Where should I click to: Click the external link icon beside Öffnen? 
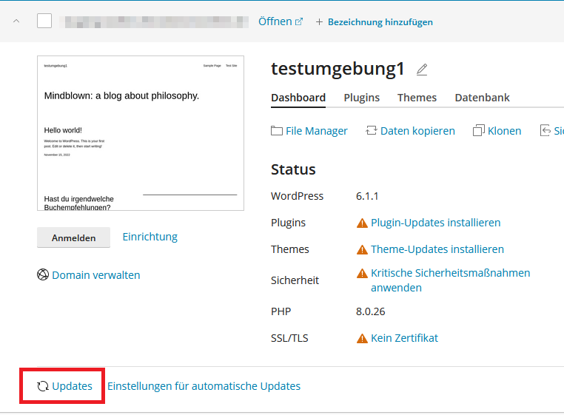299,21
